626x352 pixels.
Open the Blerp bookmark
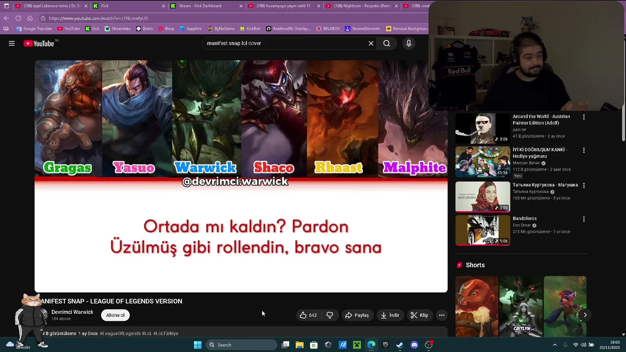click(166, 29)
